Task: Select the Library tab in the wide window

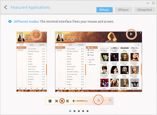Action: click(x=60, y=45)
